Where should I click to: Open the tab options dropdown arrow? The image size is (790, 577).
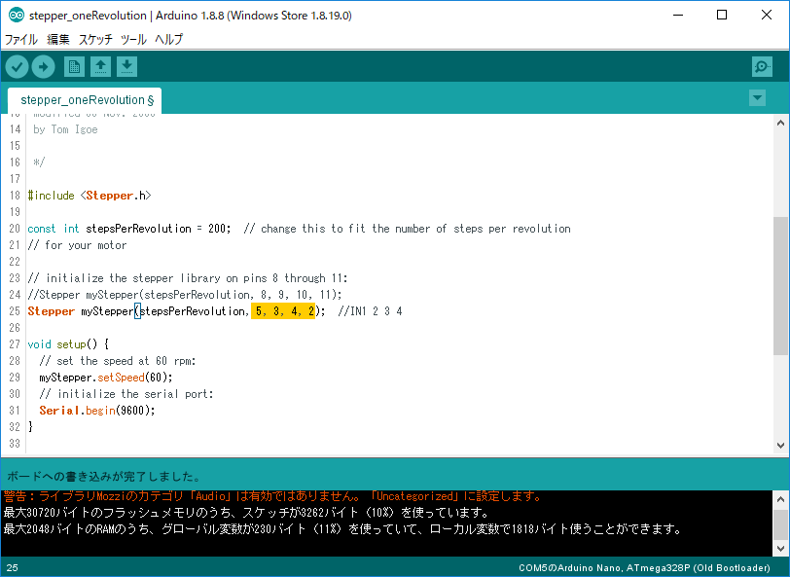(x=757, y=97)
